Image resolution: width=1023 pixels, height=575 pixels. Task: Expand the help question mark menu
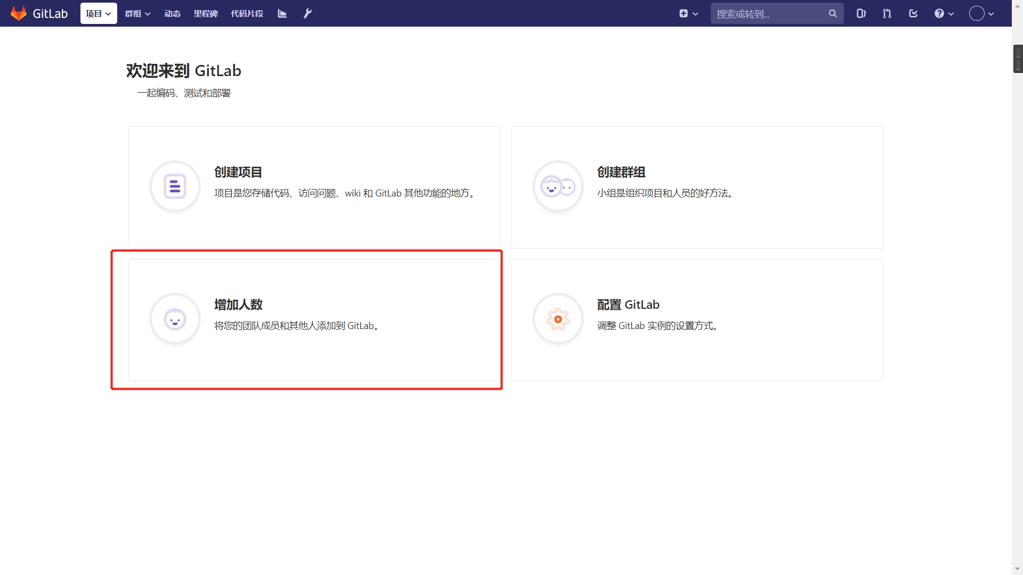pyautogui.click(x=944, y=14)
